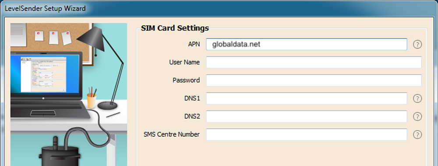
Task: Click the SMS Centre Number label
Action: (x=172, y=135)
